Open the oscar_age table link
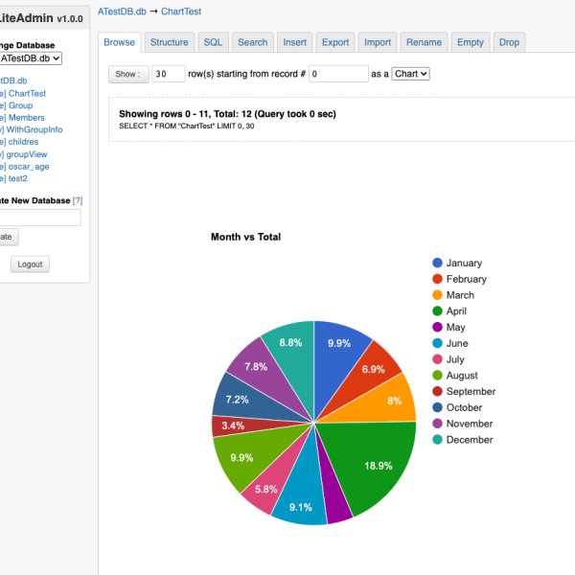575x575 pixels. pyautogui.click(x=29, y=166)
